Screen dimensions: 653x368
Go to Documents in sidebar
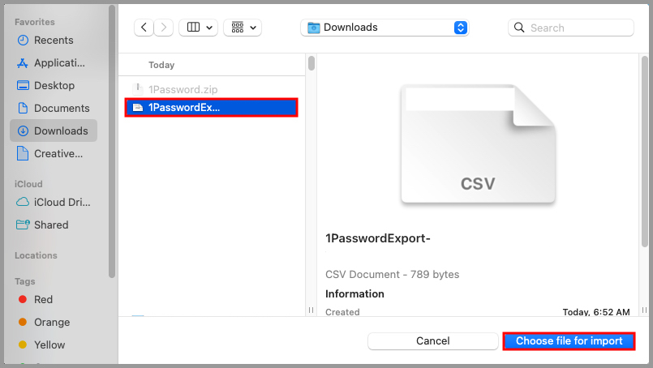click(62, 108)
